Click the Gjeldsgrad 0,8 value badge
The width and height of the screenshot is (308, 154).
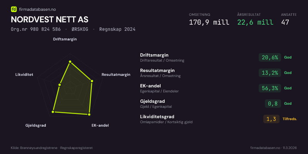point(273,104)
